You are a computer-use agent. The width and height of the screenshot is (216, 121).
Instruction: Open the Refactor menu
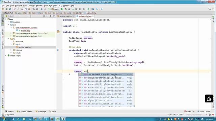pyautogui.click(x=39, y=6)
